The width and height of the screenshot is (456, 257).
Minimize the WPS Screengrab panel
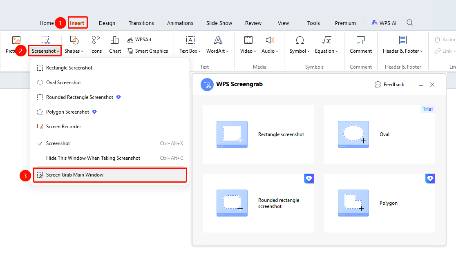click(421, 85)
